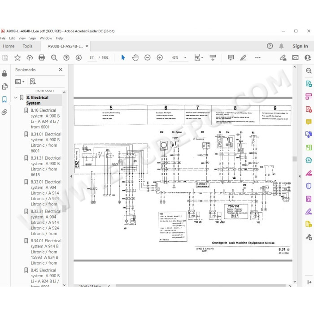
Task: Click the find current bookmark icon
Action: pos(33,82)
